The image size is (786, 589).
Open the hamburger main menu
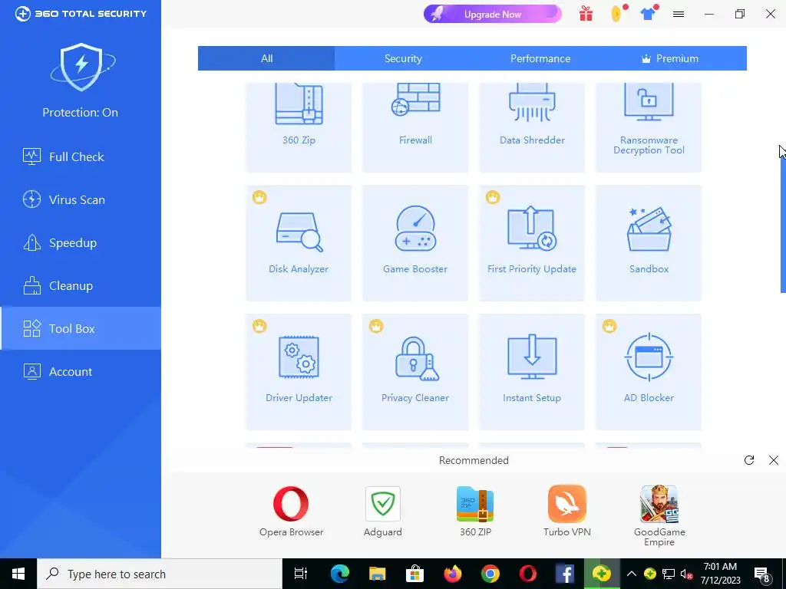679,14
